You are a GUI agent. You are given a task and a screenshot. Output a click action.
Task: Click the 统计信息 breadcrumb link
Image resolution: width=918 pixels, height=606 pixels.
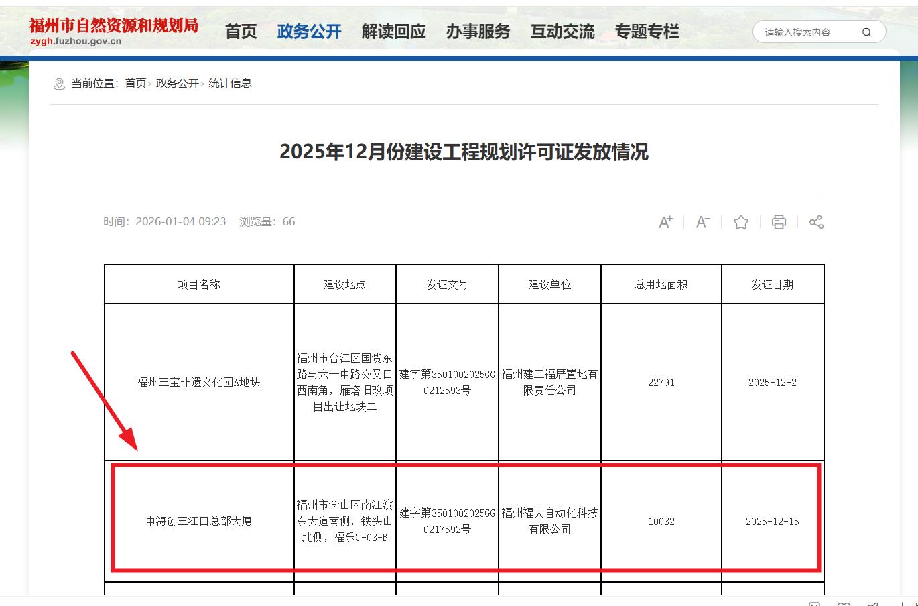tap(230, 83)
